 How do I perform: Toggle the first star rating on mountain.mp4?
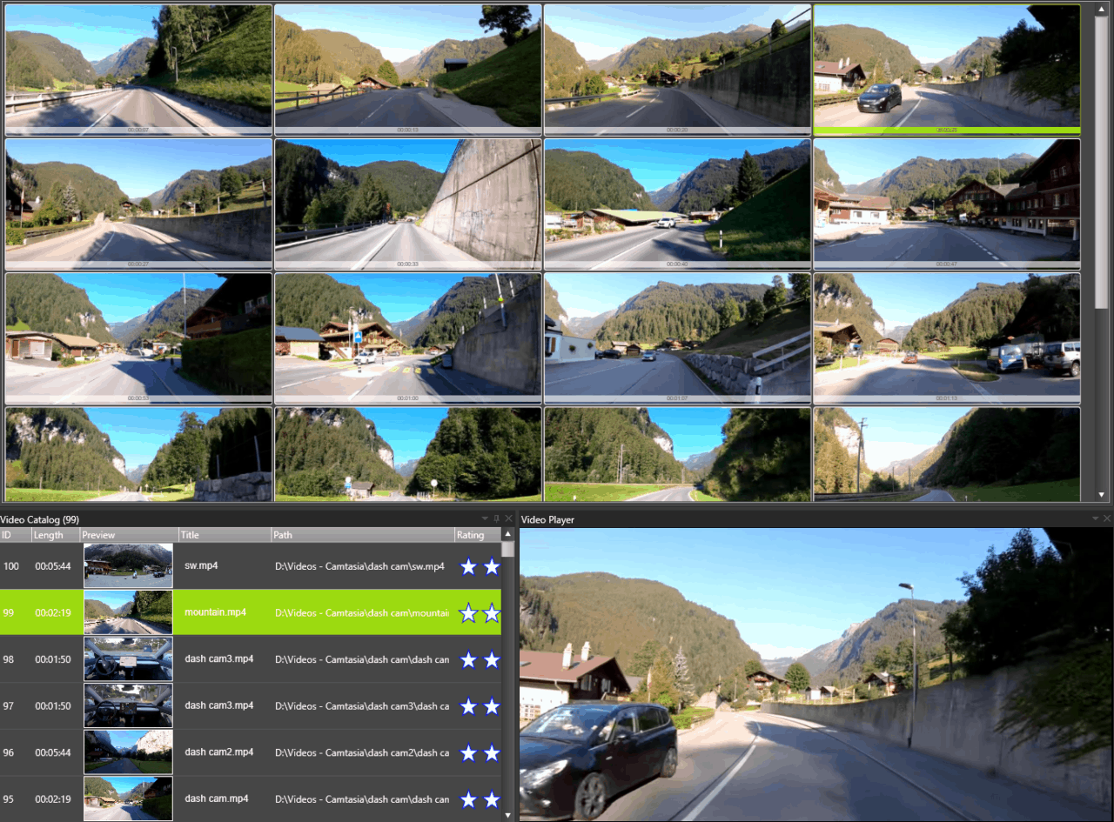click(468, 612)
